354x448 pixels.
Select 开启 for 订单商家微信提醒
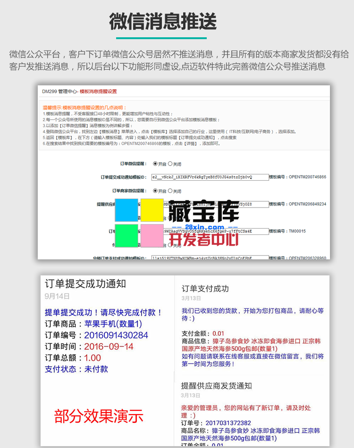(155, 191)
